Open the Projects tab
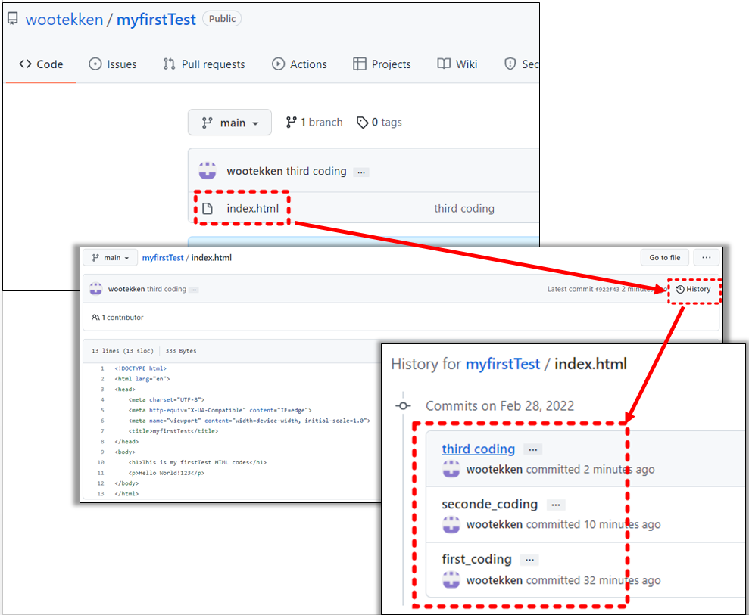This screenshot has width=749, height=615. pos(382,64)
